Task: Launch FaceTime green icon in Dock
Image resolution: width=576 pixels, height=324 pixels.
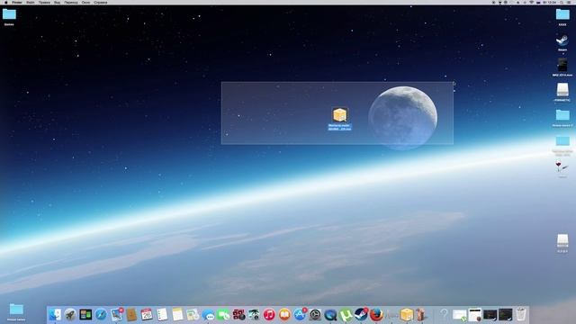Action: point(223,315)
